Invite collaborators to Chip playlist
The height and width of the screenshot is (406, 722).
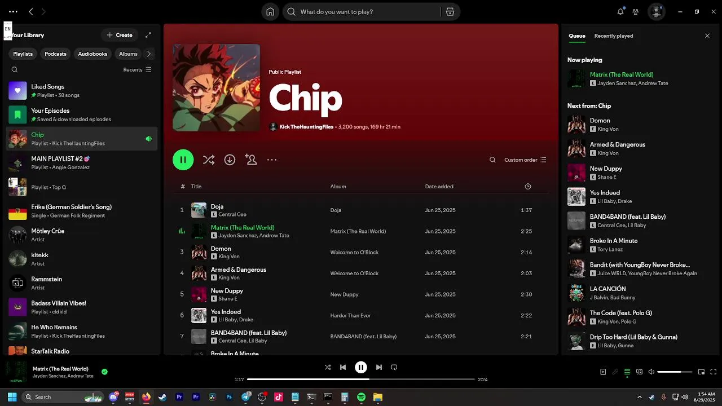click(x=251, y=160)
